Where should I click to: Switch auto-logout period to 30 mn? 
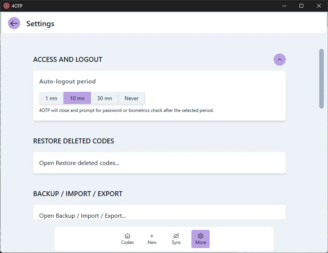[104, 98]
